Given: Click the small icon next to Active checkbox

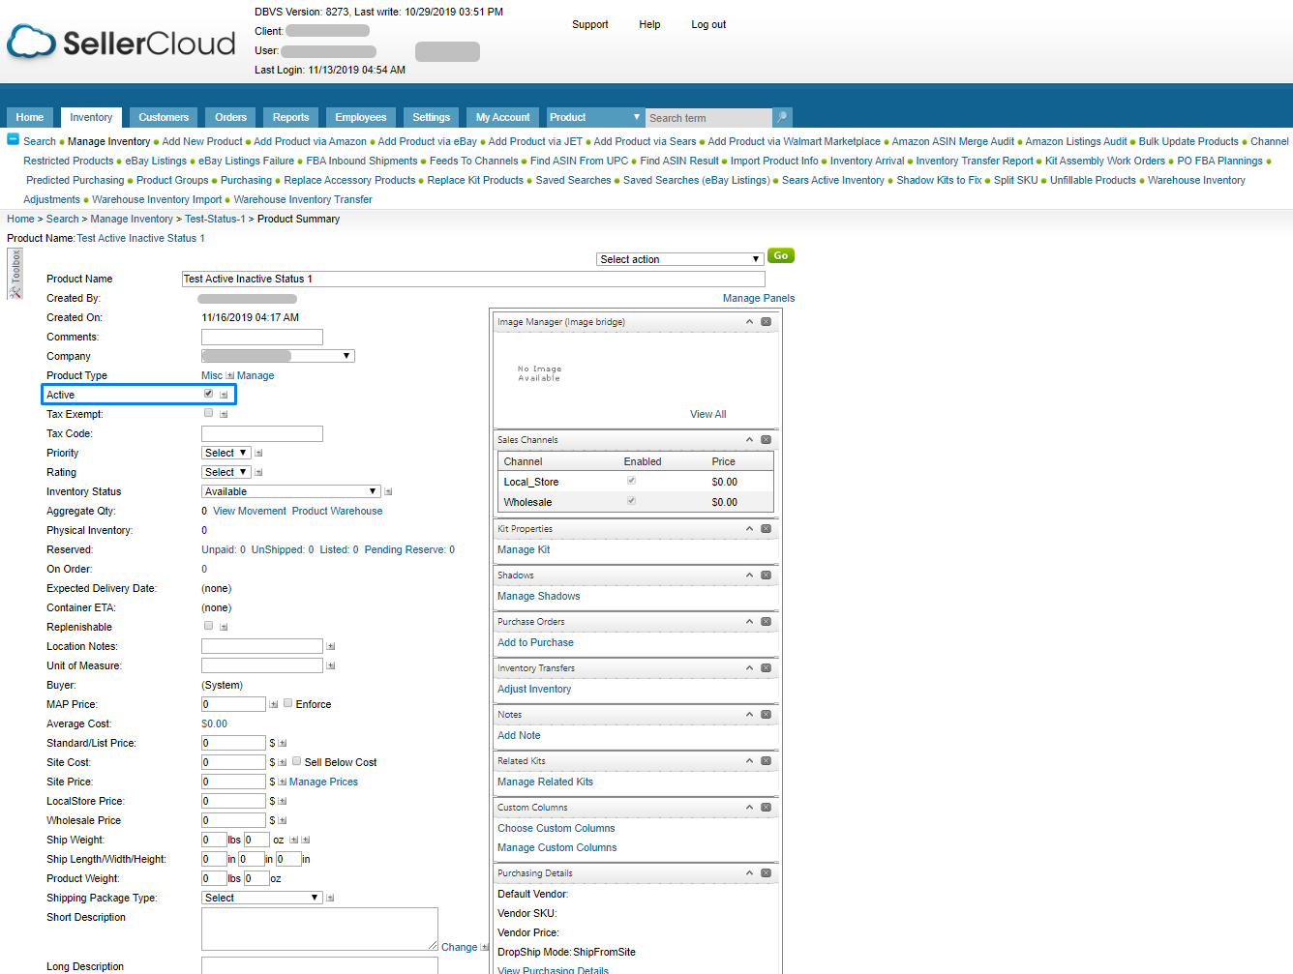Looking at the screenshot, I should tap(224, 395).
